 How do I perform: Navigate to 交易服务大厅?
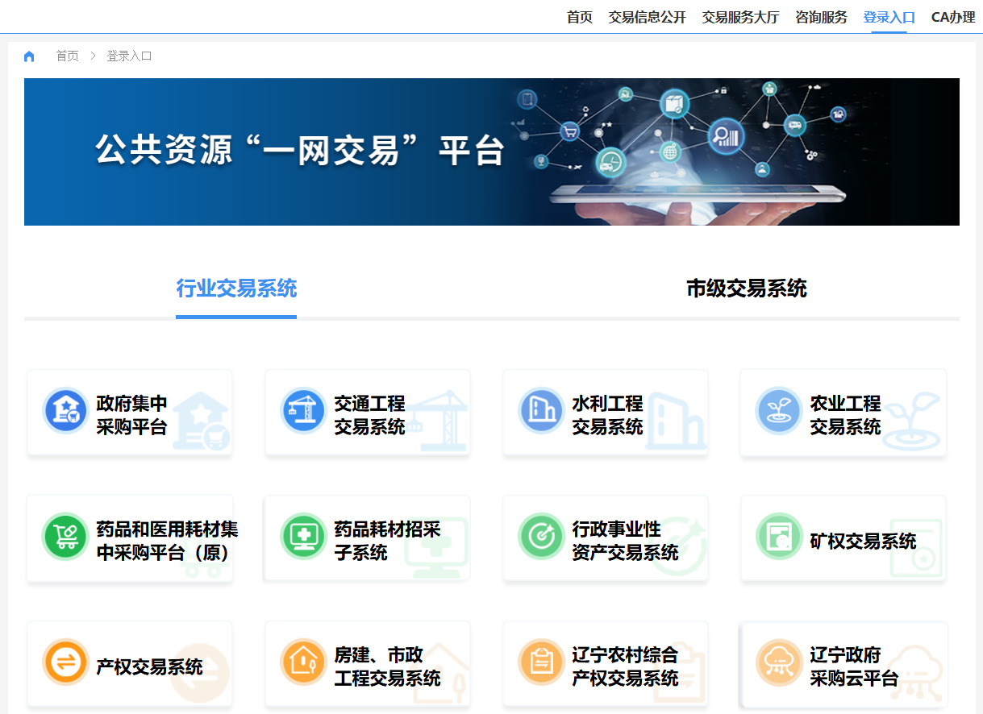click(739, 16)
